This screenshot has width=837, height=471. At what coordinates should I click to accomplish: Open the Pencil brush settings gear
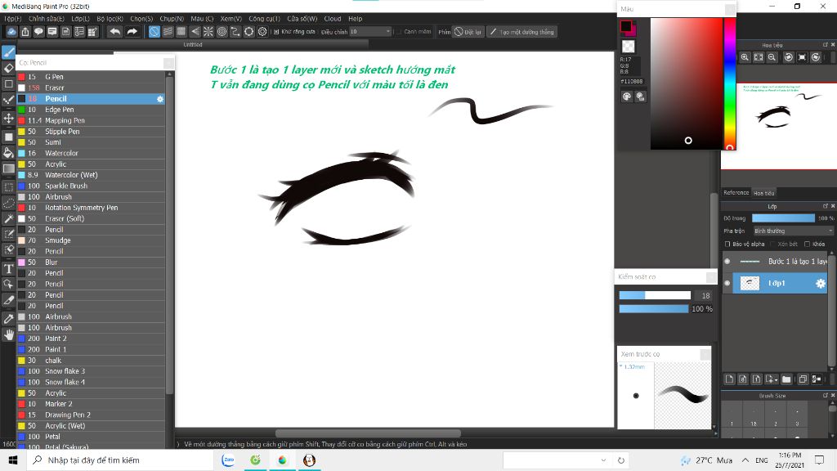pos(159,99)
